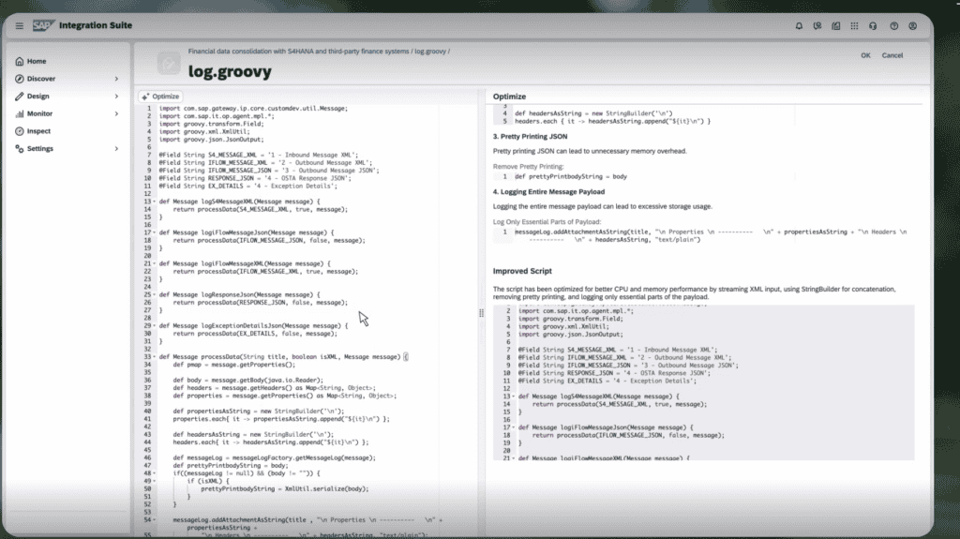Open the grid product switcher
This screenshot has height=539, width=960.
[854, 25]
